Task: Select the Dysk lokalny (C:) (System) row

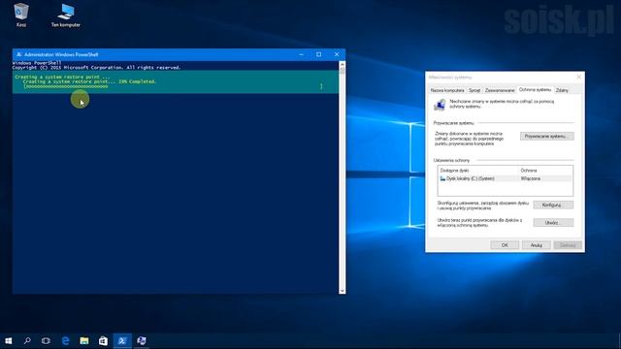Action: pos(505,178)
